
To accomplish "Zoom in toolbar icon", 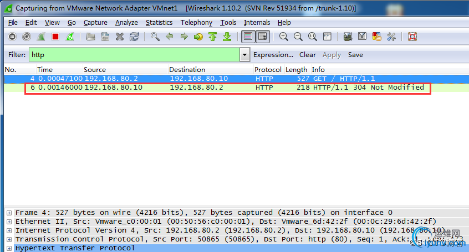I will (x=283, y=37).
